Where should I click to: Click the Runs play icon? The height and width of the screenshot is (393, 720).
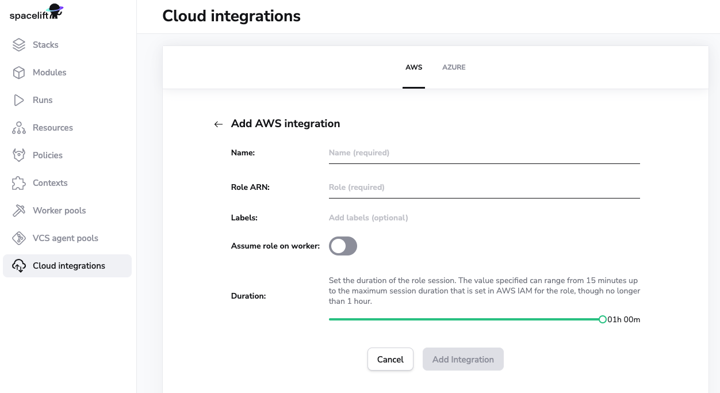[19, 100]
